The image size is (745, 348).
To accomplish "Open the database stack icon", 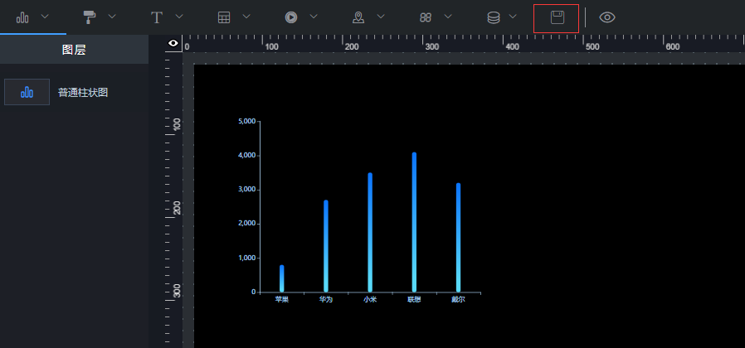I will pyautogui.click(x=494, y=17).
